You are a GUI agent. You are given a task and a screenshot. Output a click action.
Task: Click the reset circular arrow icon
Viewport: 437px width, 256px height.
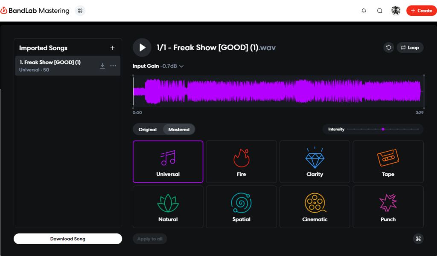coord(388,48)
